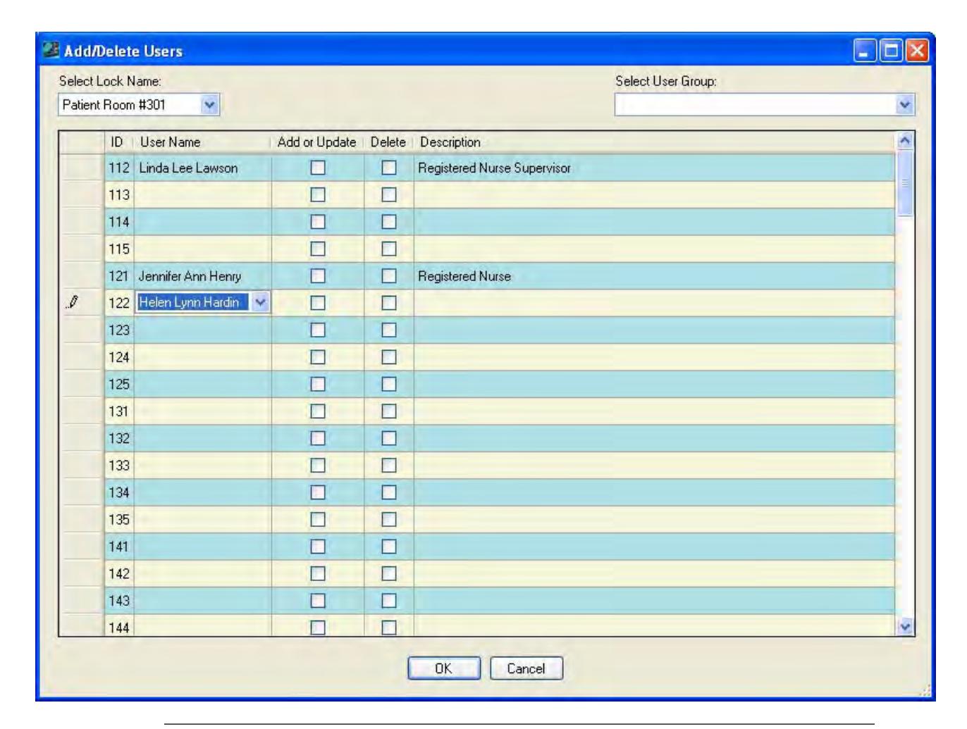Minimize the Add/Delete Users window
967x729 pixels.
pyautogui.click(x=865, y=51)
